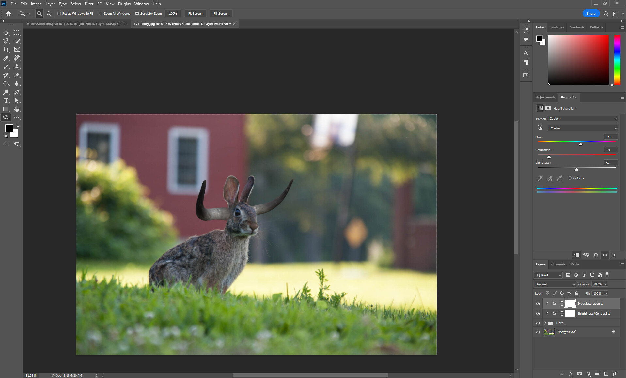
Task: Select the Crop tool
Action: tap(6, 50)
